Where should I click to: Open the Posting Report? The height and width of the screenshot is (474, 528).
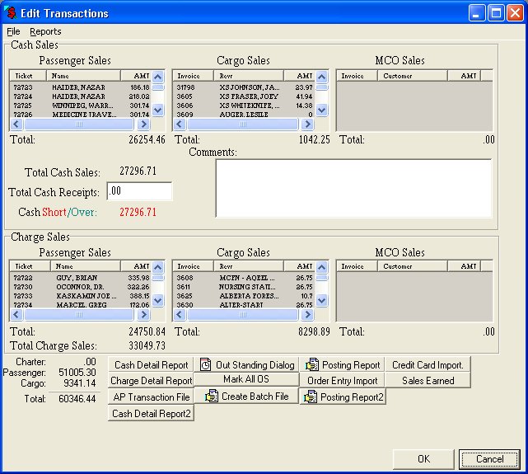click(342, 365)
